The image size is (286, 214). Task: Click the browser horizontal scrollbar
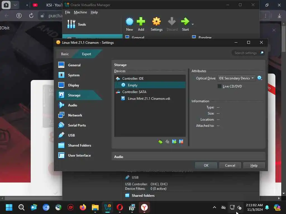[x=33, y=198]
